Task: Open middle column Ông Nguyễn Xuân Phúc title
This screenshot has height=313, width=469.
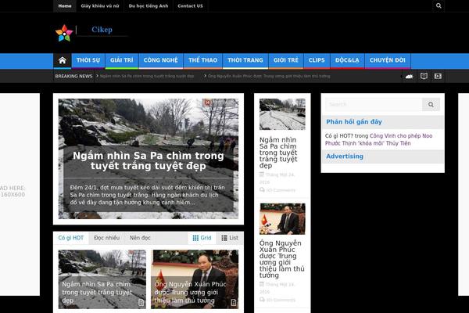Action: (x=281, y=259)
